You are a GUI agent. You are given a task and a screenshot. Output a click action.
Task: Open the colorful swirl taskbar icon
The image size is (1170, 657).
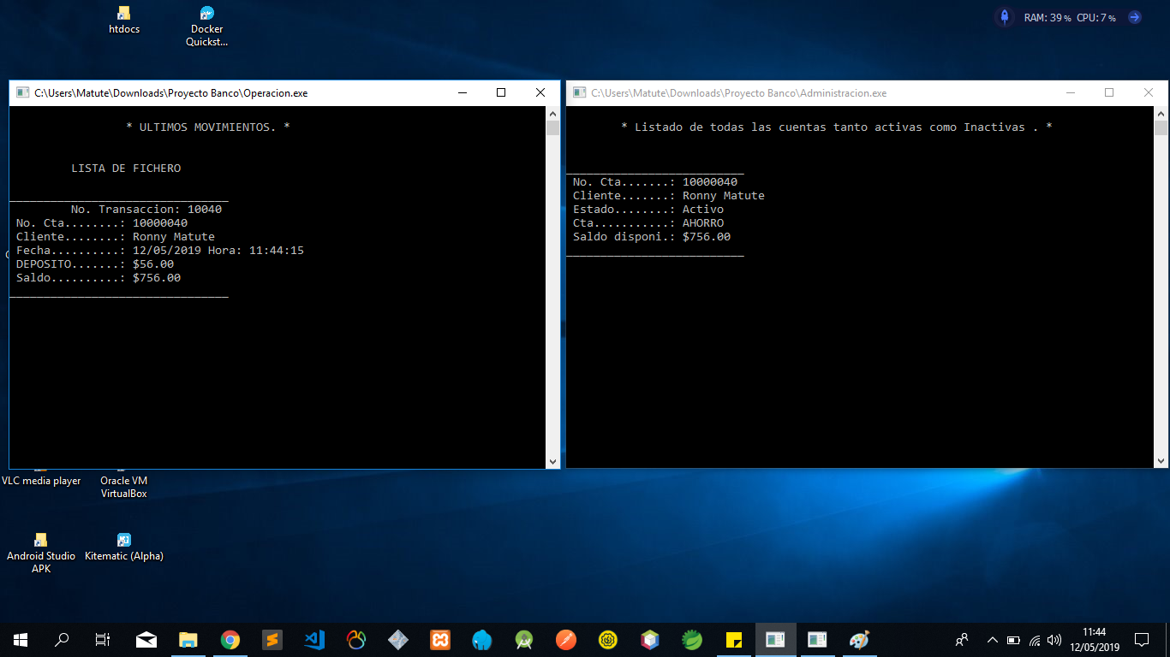coord(356,639)
